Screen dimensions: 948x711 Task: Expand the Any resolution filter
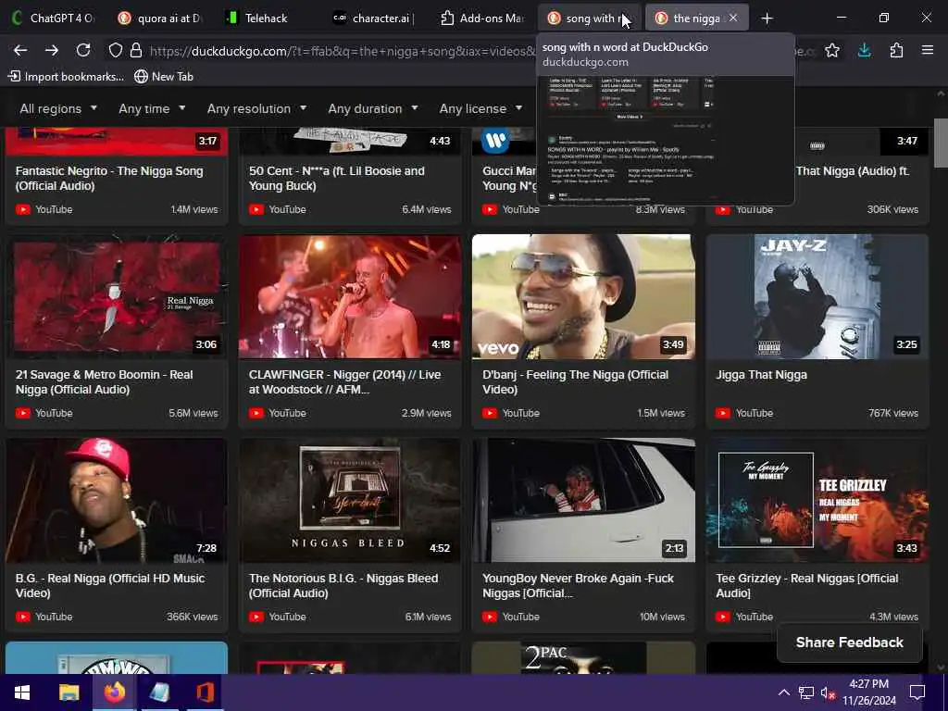click(257, 109)
